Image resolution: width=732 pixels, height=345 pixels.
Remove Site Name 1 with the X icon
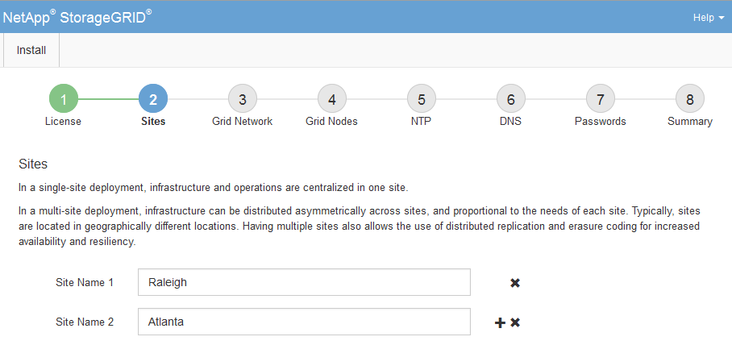515,283
